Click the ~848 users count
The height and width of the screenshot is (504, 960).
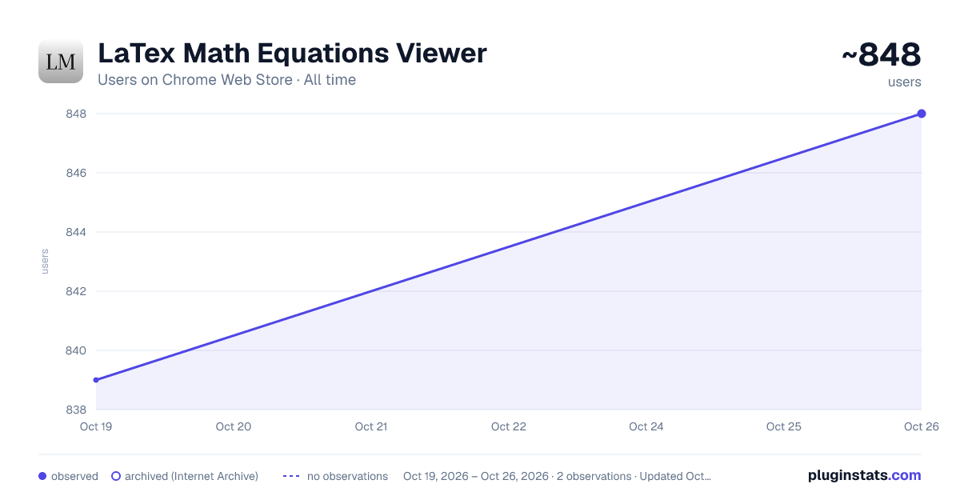coord(882,54)
